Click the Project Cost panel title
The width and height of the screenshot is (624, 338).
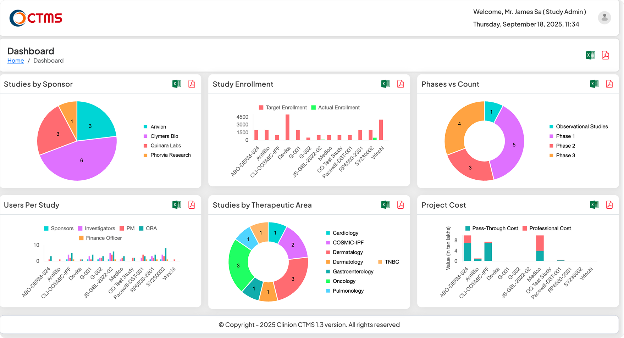point(444,205)
